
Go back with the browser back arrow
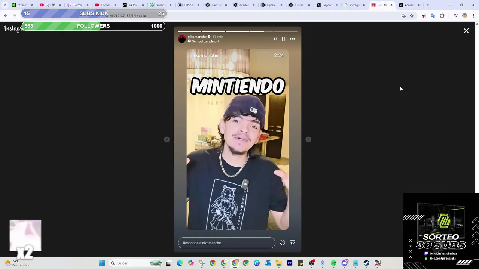[x=5, y=16]
